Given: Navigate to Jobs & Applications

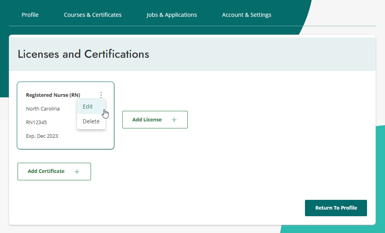Looking at the screenshot, I should coord(171,14).
